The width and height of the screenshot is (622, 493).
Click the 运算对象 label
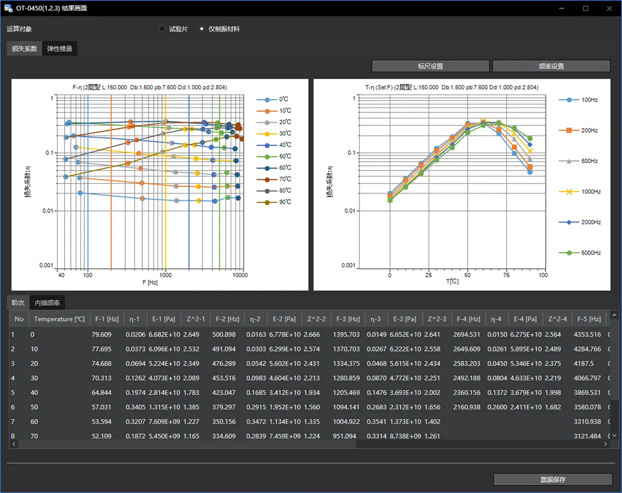coord(19,29)
